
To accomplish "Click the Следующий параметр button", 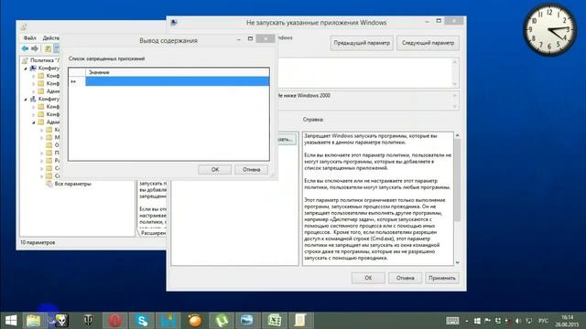I will pyautogui.click(x=428, y=43).
